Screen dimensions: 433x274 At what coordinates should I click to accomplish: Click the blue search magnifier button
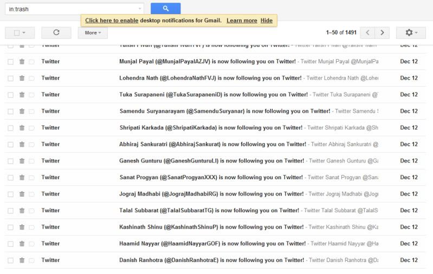pos(165,9)
